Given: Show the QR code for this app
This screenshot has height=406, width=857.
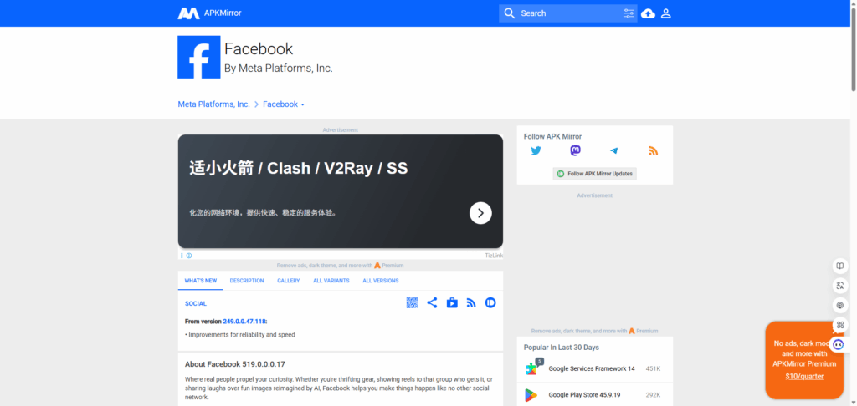Looking at the screenshot, I should point(412,302).
